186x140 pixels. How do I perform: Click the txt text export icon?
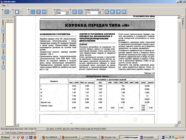[x=44, y=12]
